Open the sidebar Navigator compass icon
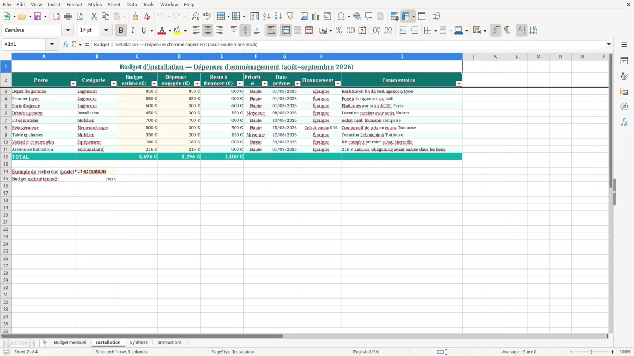Viewport: 634px width, 356px height. pos(624,107)
